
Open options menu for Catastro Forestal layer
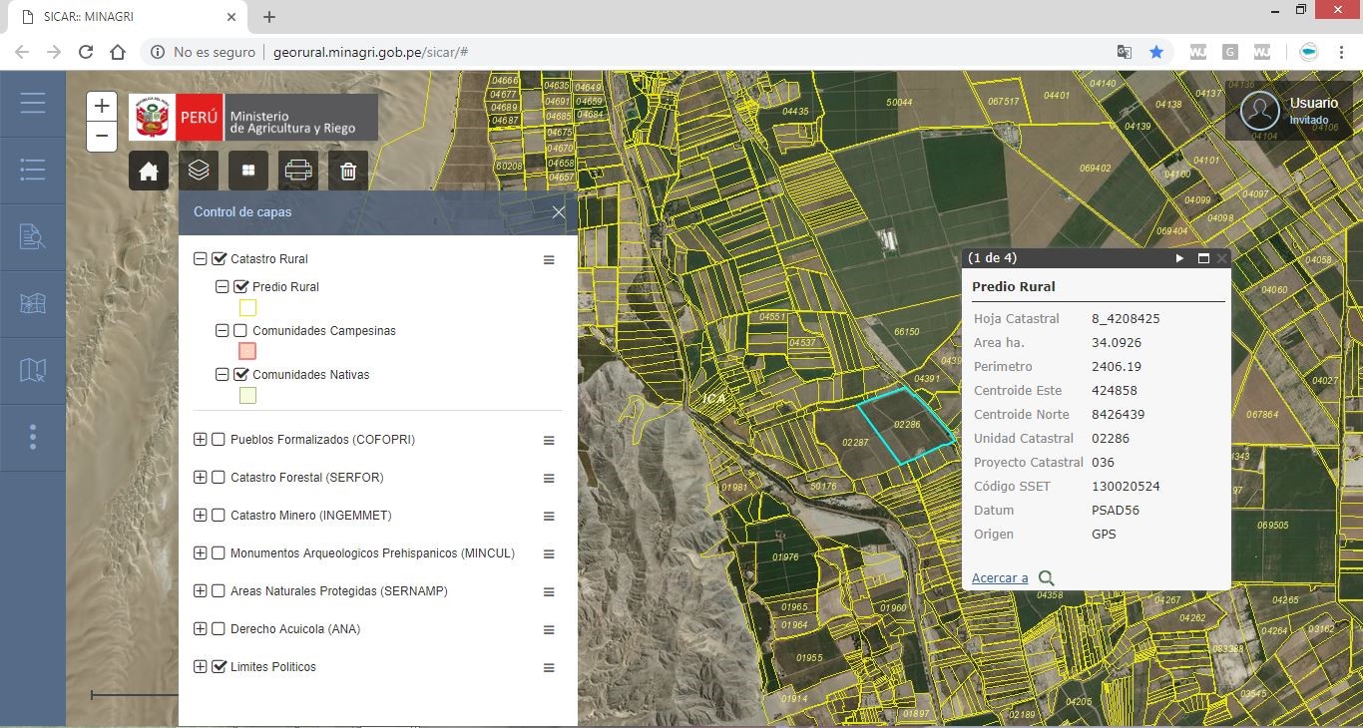pyautogui.click(x=548, y=479)
